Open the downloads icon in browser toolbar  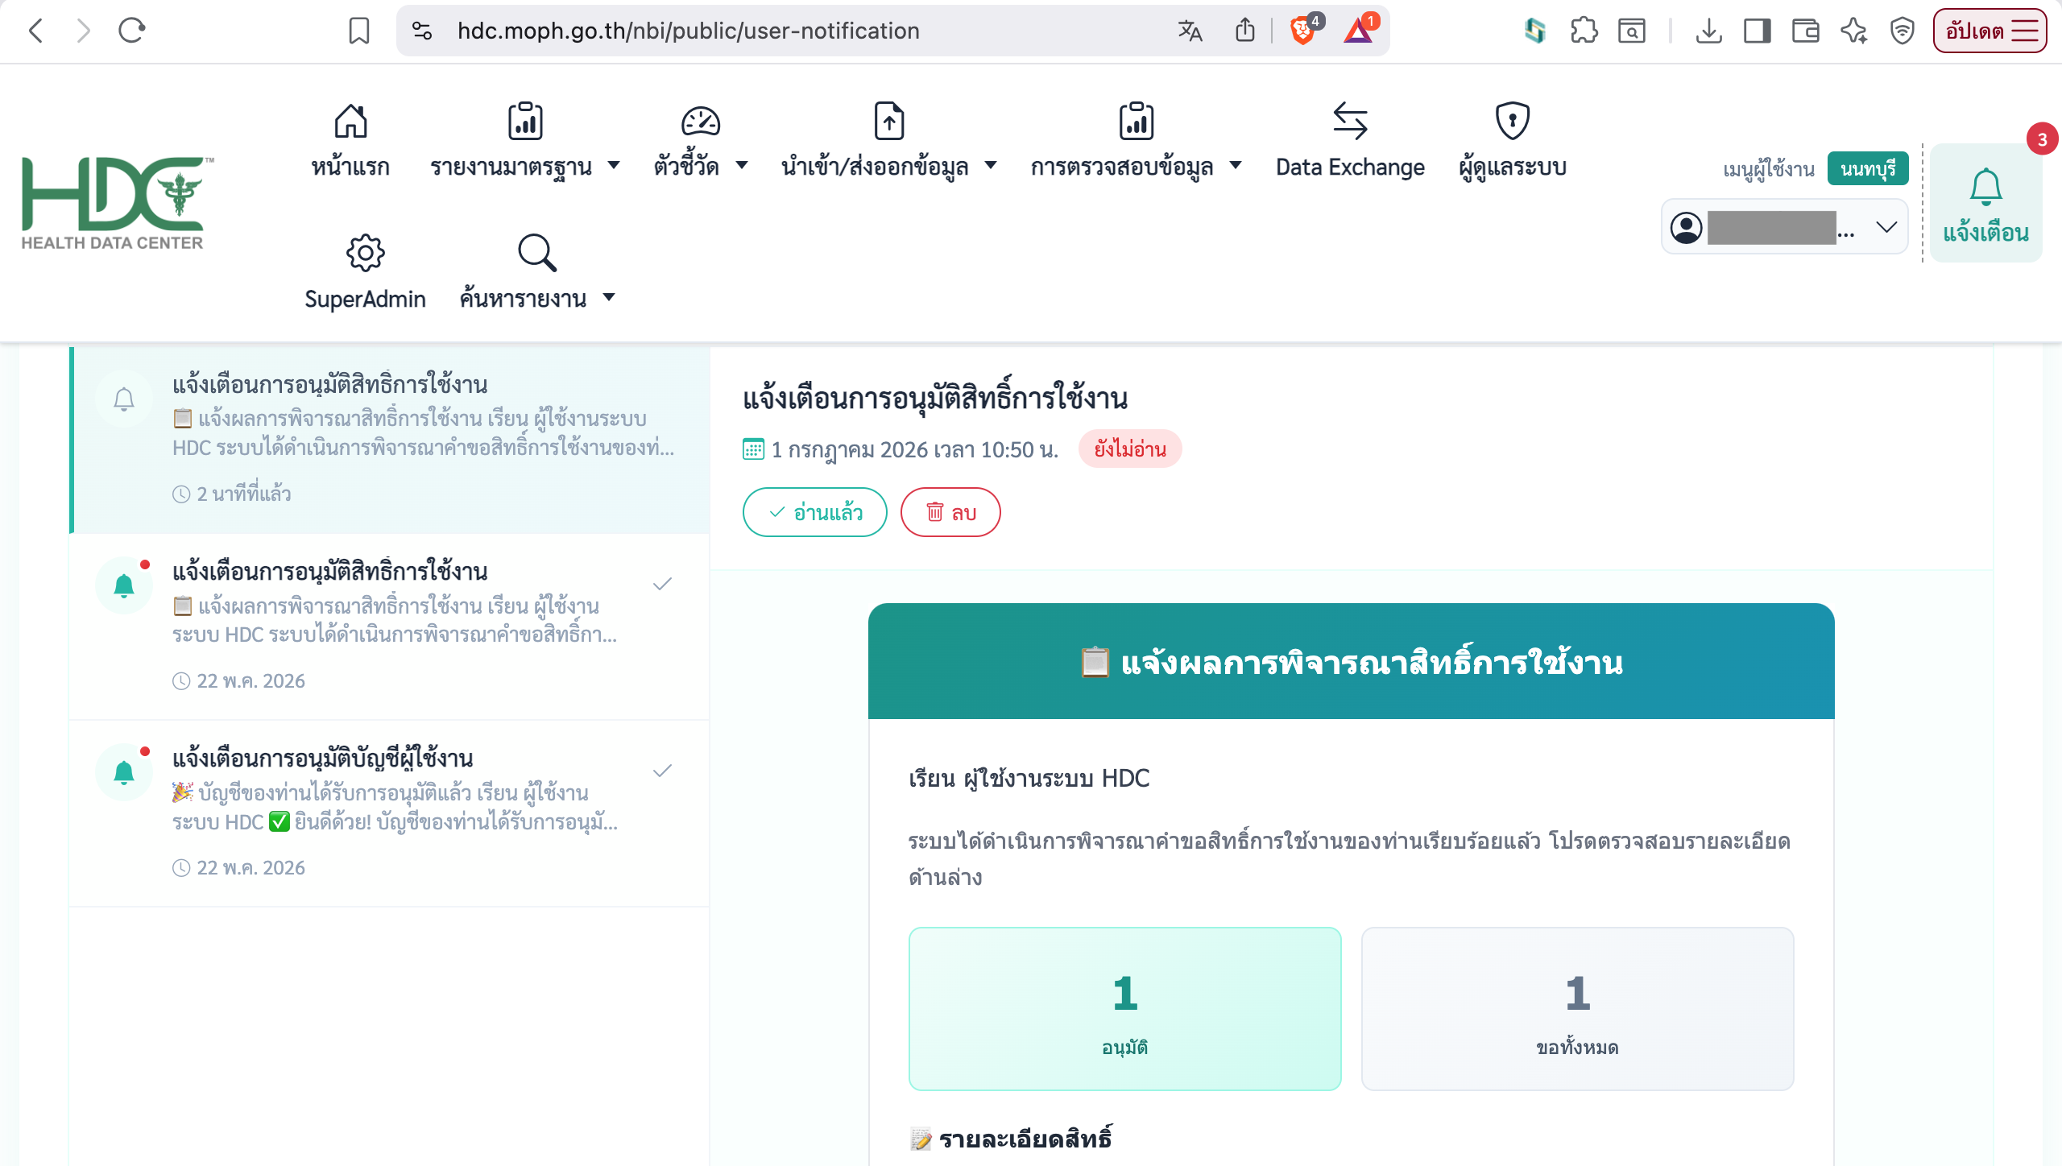pyautogui.click(x=1708, y=31)
